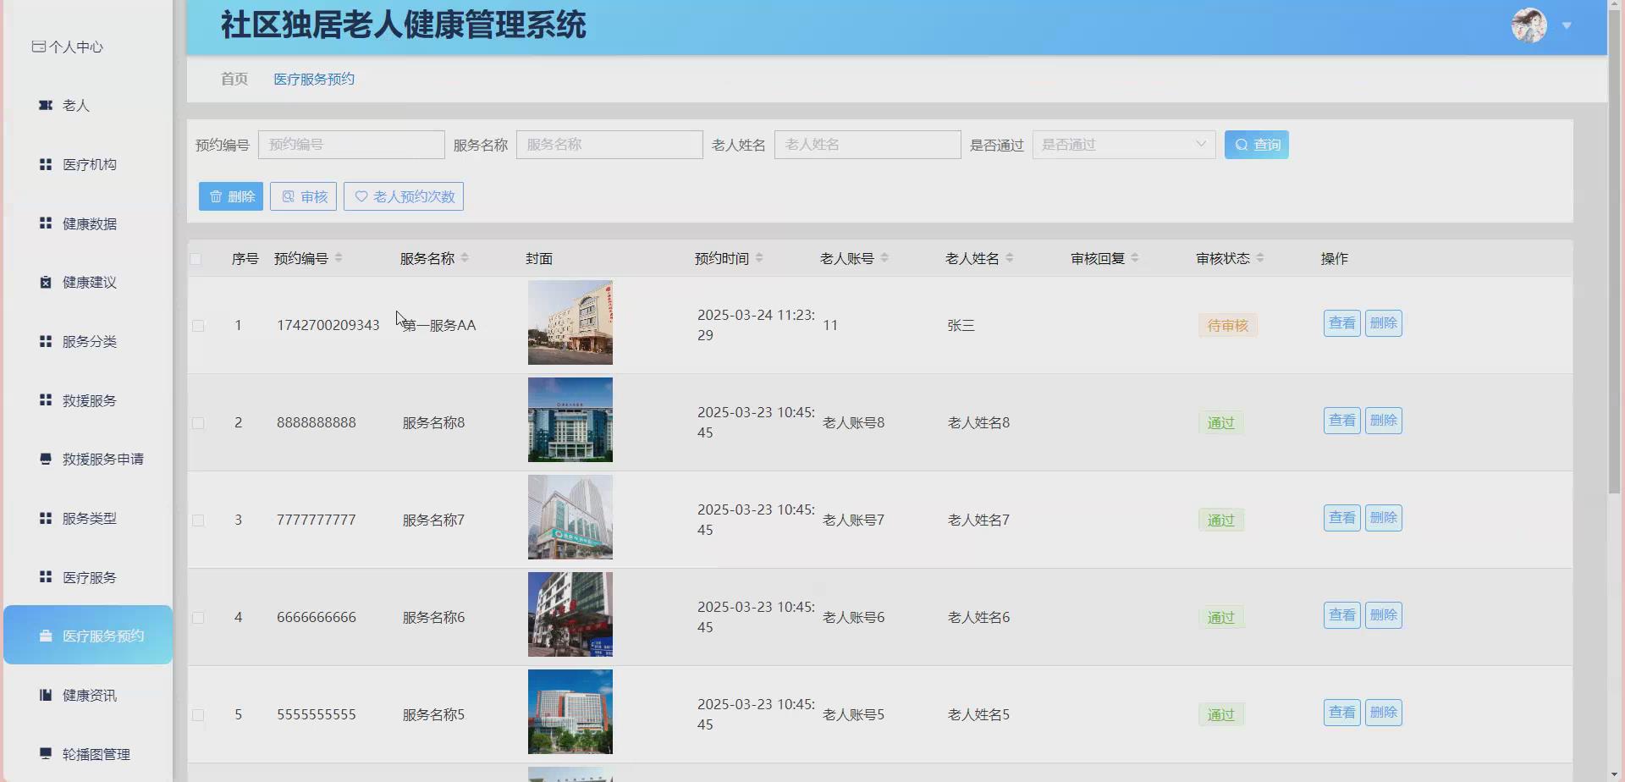Tick the checkbox for row 2 (8888888888)
Image resolution: width=1625 pixels, height=782 pixels.
(x=198, y=421)
